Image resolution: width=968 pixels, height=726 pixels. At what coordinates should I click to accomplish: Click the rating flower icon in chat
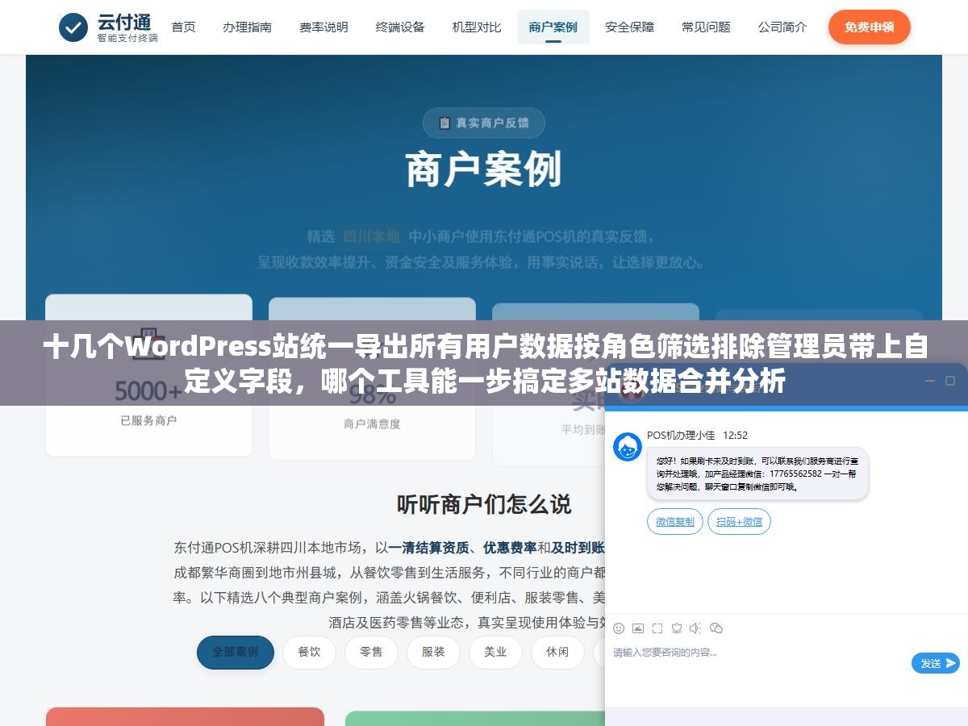coord(677,628)
